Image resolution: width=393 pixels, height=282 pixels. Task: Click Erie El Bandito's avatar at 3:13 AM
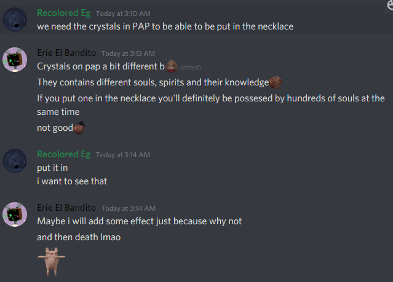click(15, 60)
